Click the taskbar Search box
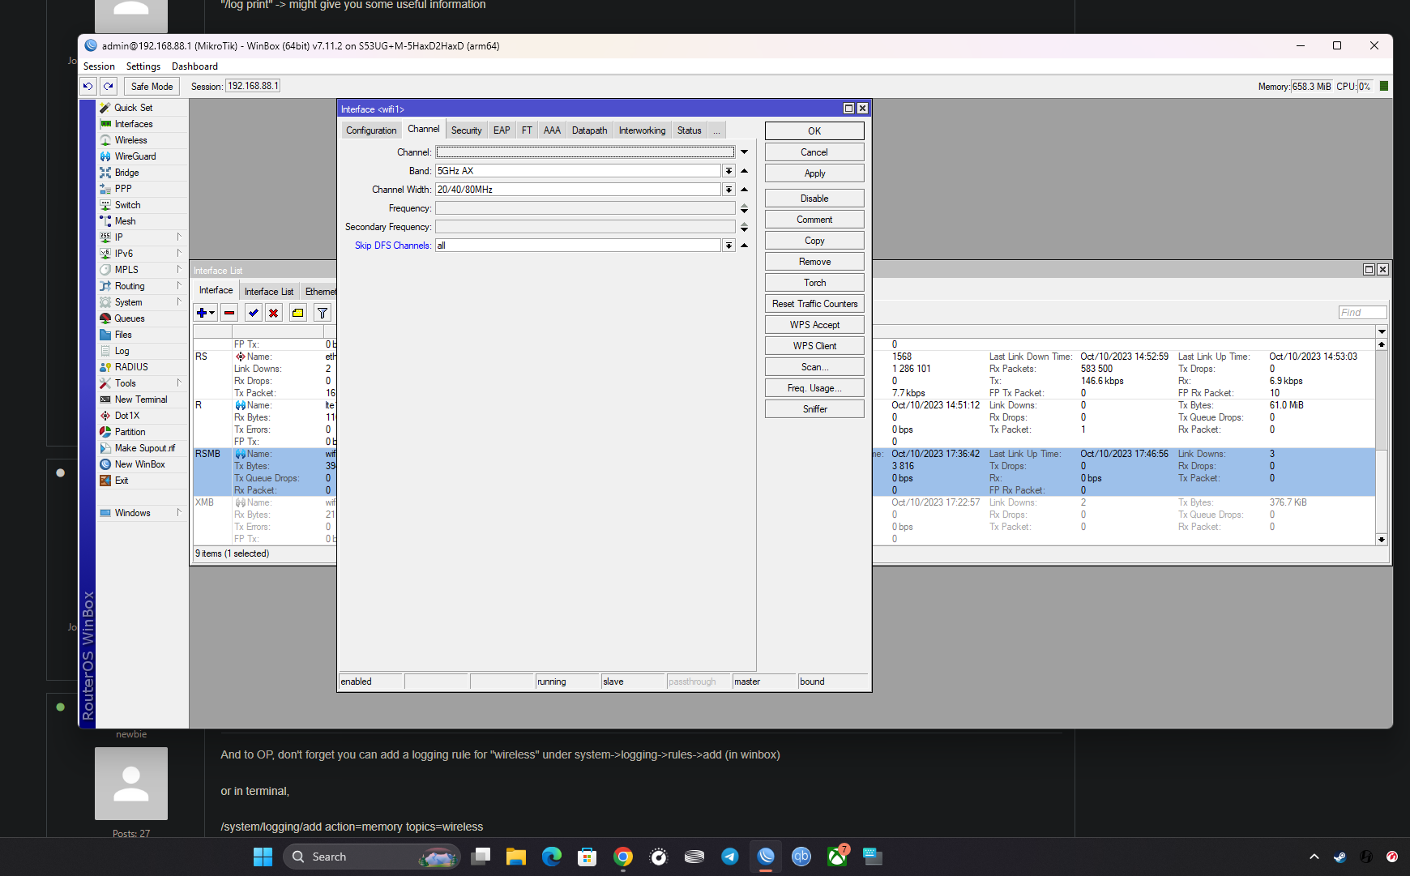Viewport: 1410px width, 876px height. coord(372,857)
